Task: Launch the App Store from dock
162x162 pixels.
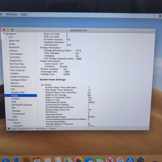Action: tap(130, 160)
